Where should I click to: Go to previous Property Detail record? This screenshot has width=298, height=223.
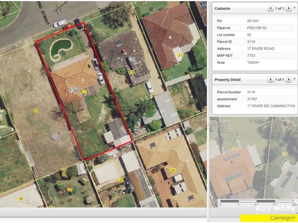click(271, 80)
